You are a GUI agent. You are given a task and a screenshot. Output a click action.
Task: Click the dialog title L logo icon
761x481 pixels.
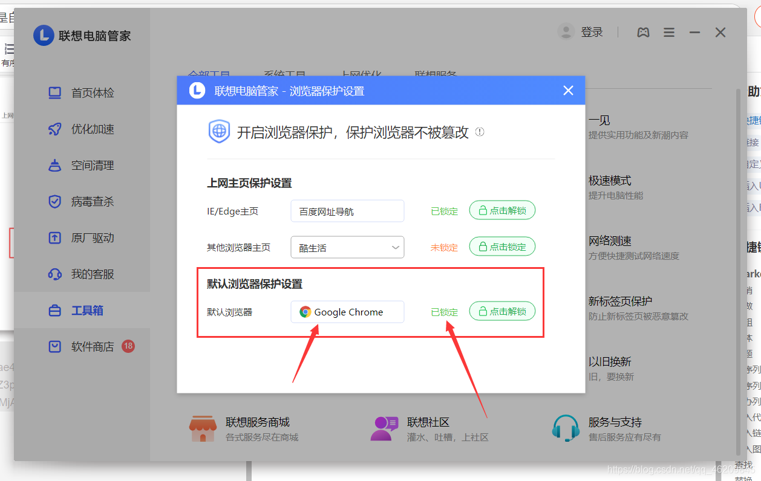click(197, 91)
